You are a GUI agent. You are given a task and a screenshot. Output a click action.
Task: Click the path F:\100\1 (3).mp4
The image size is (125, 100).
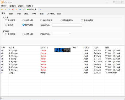pos(112,56)
